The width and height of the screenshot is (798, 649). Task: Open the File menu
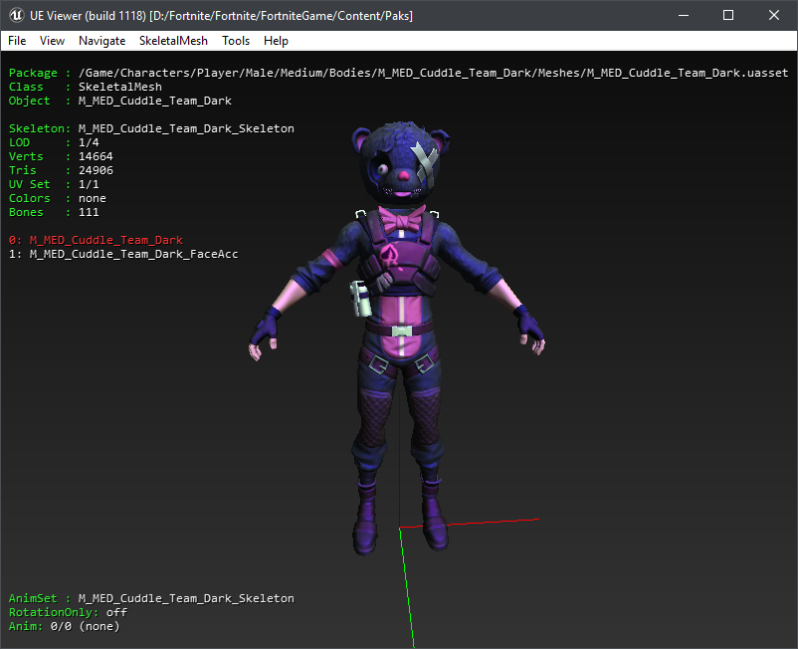click(x=17, y=41)
